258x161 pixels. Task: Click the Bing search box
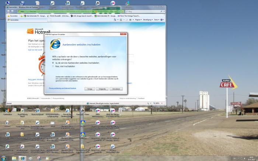click(x=143, y=11)
